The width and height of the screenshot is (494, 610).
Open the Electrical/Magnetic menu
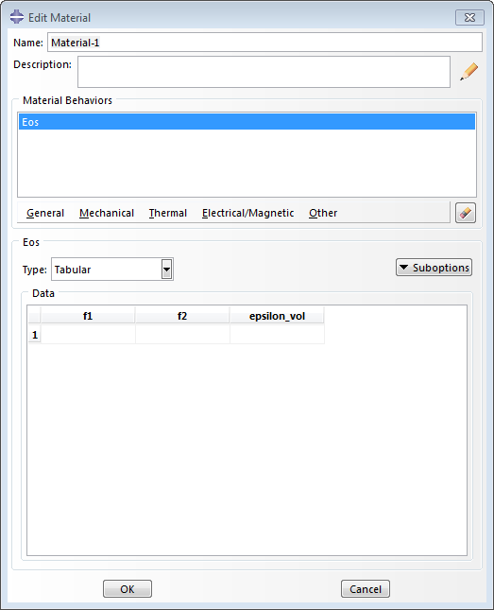tap(248, 213)
